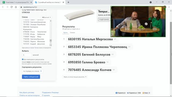This screenshot has height=97, width=172.
Task: Open the 'Поддержать Рандомус' link
Action: click(51, 92)
